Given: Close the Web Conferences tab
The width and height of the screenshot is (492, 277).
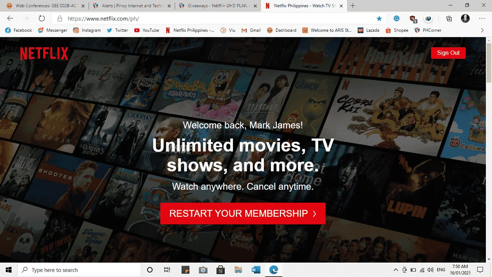Looking at the screenshot, I should [x=84, y=6].
